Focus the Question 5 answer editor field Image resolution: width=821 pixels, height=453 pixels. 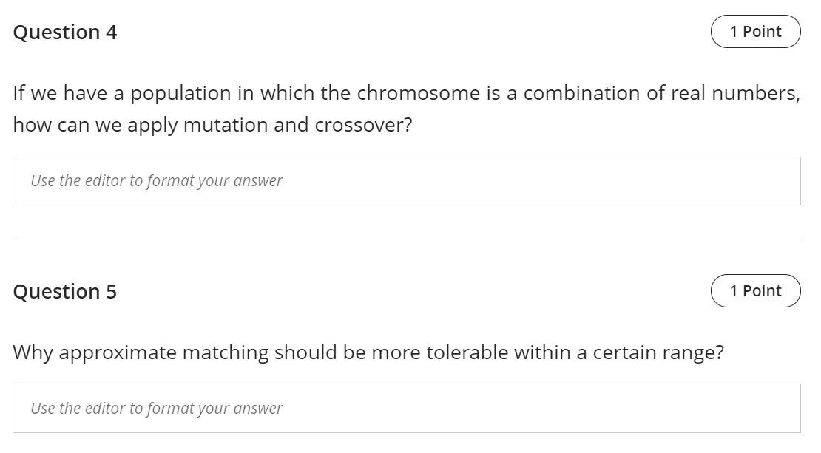click(406, 408)
